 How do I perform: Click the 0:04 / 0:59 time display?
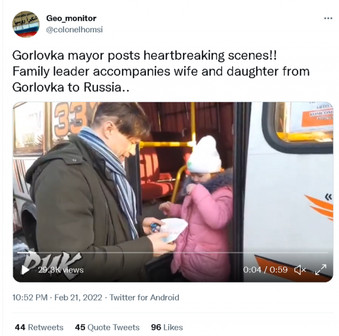[x=265, y=270]
